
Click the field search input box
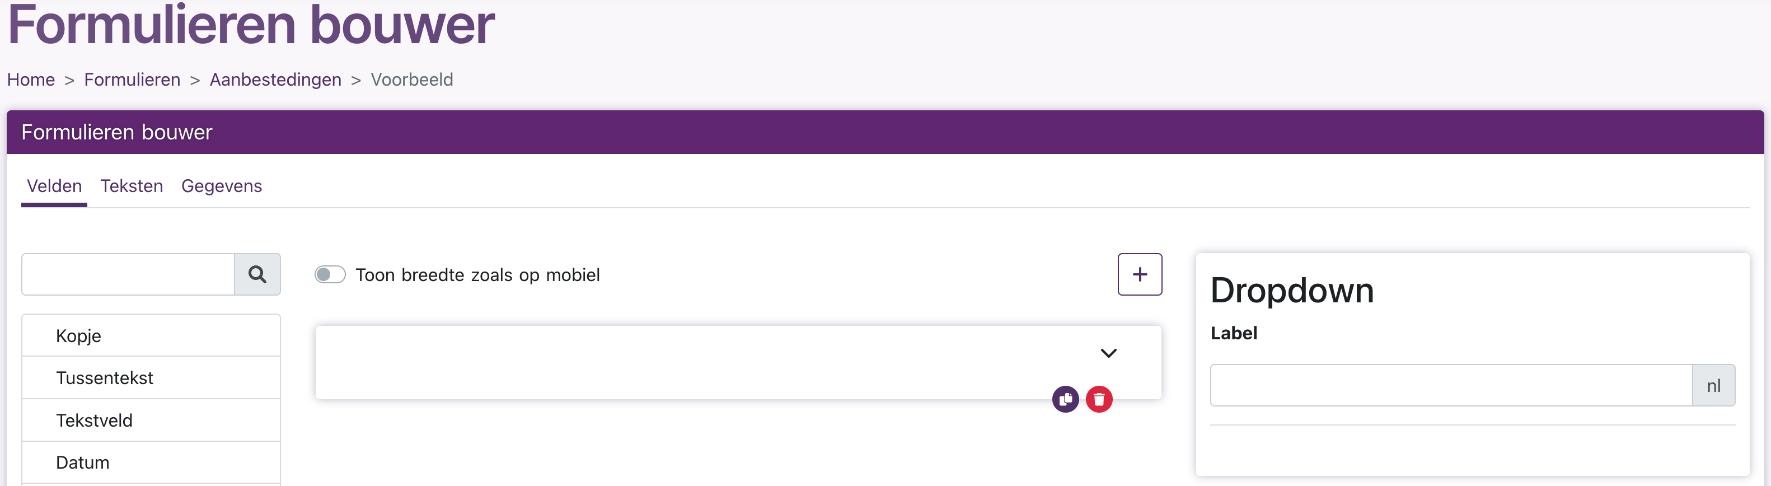[129, 274]
